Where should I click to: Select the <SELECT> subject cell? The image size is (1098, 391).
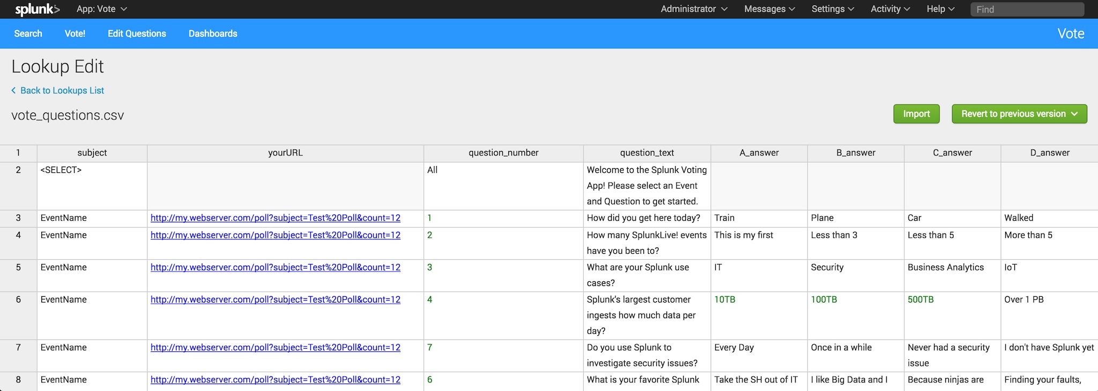coord(92,186)
